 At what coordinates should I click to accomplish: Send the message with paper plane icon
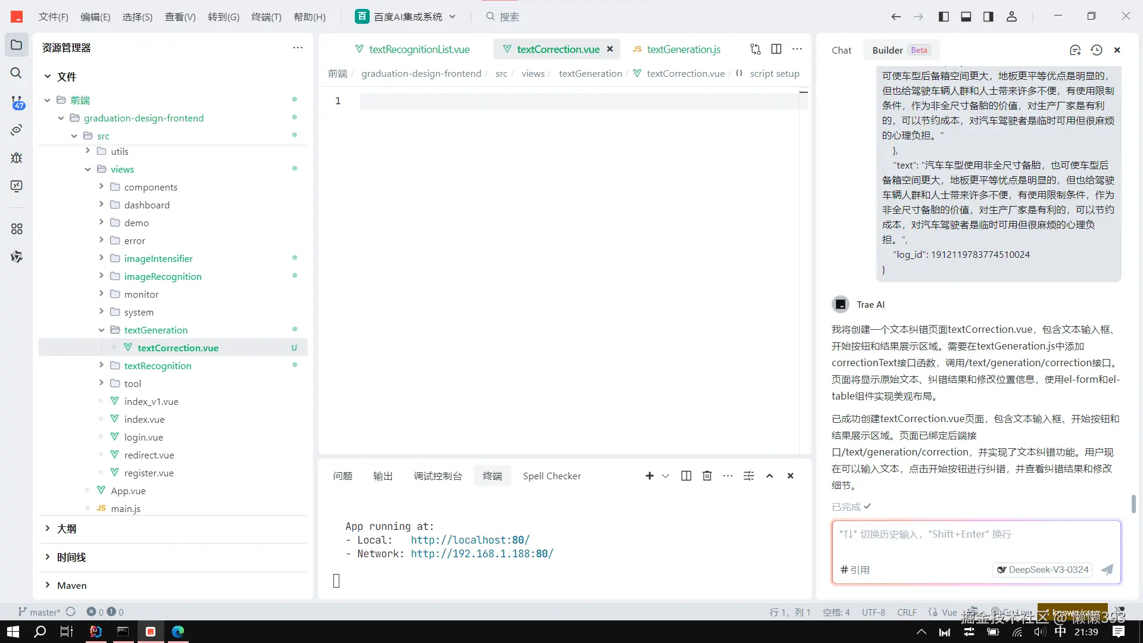pyautogui.click(x=1107, y=570)
